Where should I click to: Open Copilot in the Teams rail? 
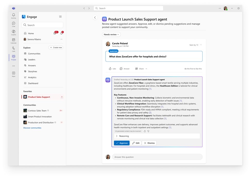pyautogui.click(x=14, y=32)
